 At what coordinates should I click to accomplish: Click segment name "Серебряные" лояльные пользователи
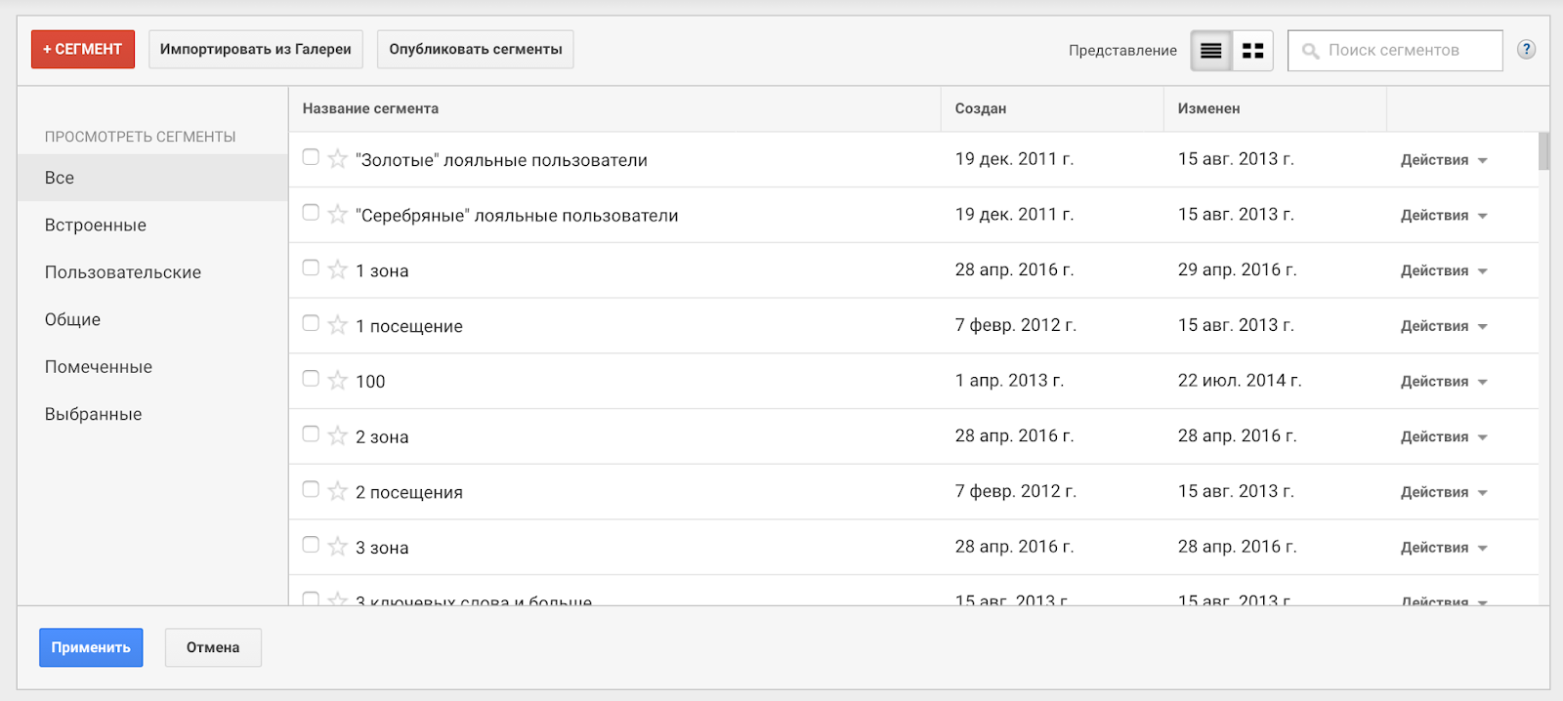517,216
